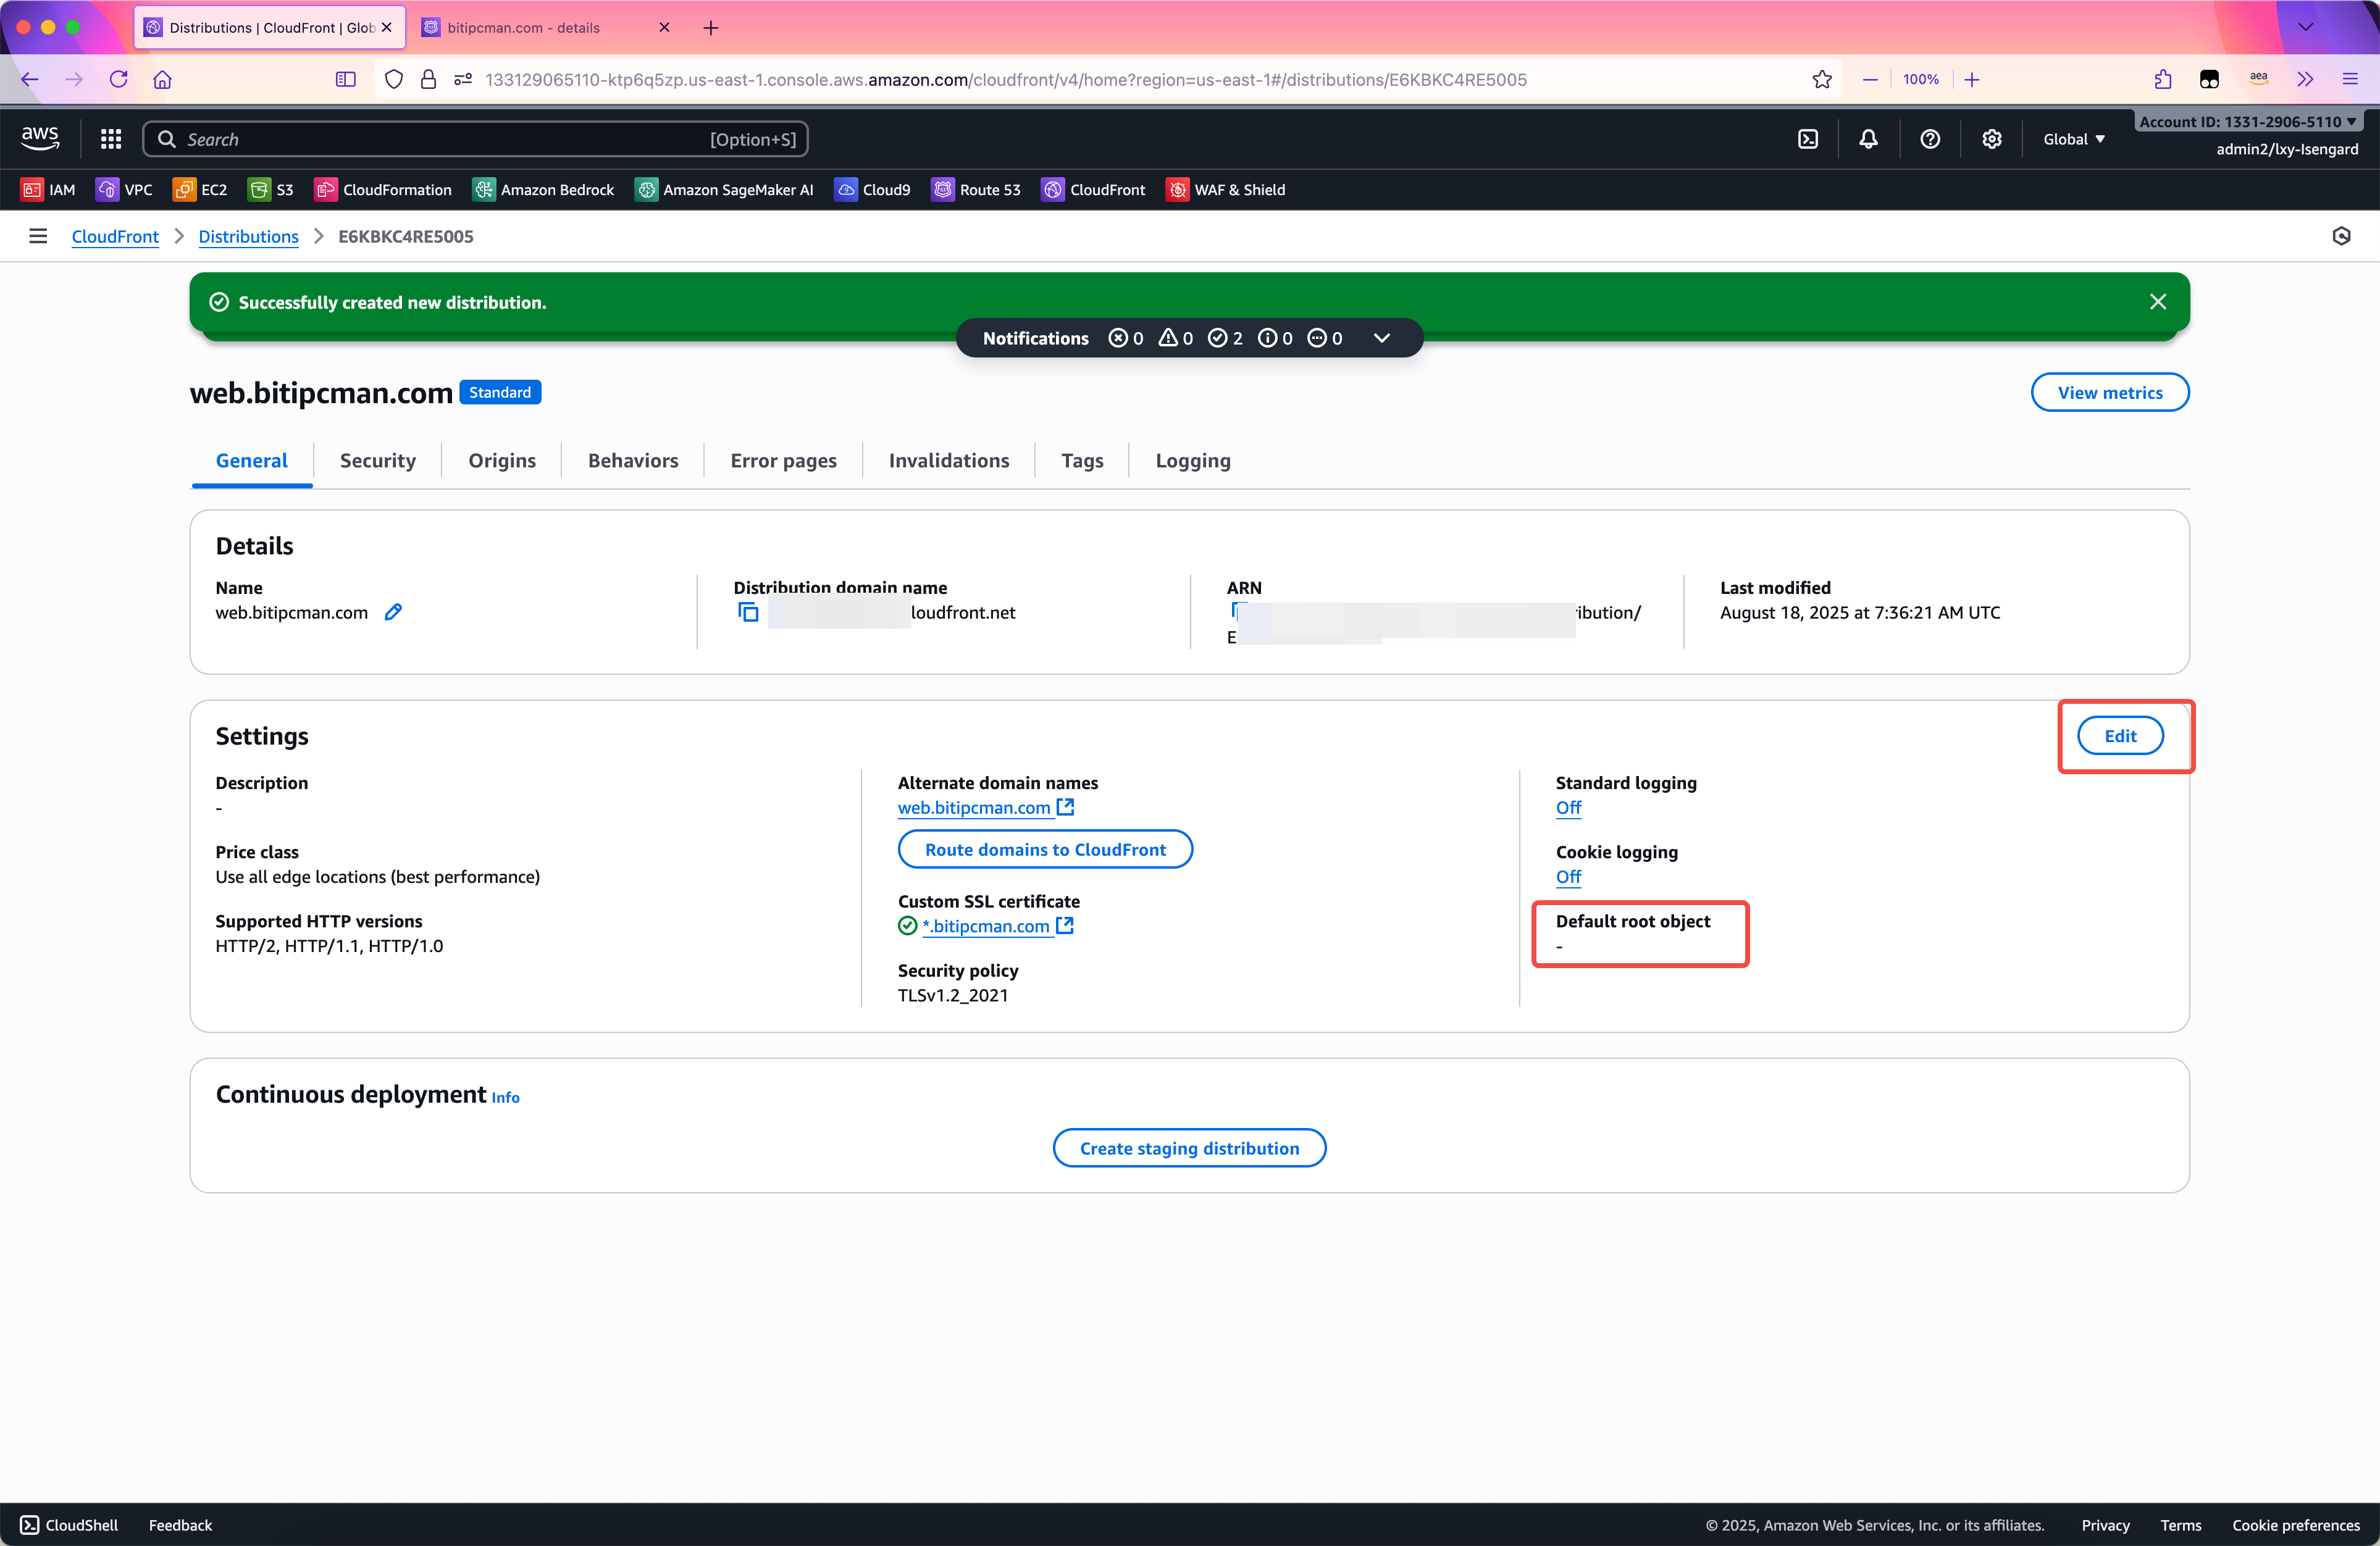
Task: Open the notifications bell
Action: 1867,139
